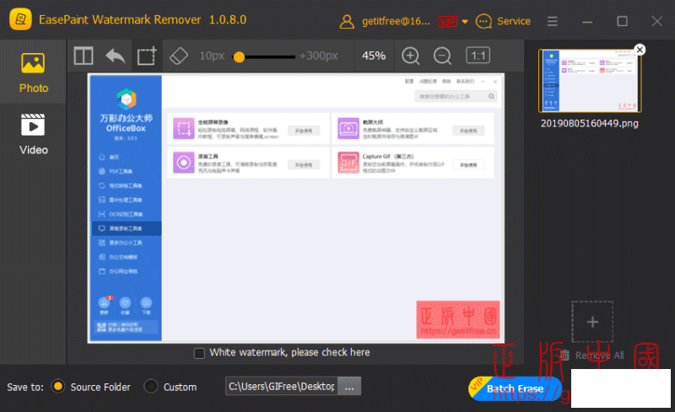Click the EasePaint app logo icon
The image size is (675, 412).
pos(20,19)
